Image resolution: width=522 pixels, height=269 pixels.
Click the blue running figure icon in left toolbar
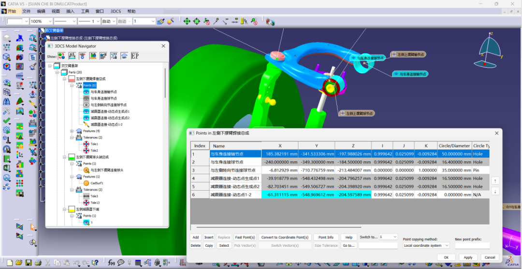(20, 38)
